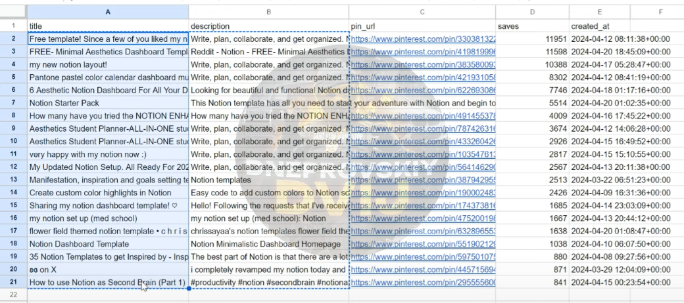Open Pinterest link starting pin/383580093

[x=423, y=65]
